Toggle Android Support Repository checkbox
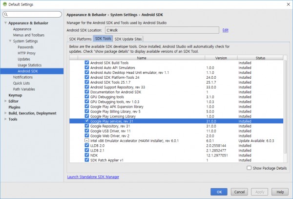Viewport: 293px width, 199px height. pyautogui.click(x=87, y=87)
